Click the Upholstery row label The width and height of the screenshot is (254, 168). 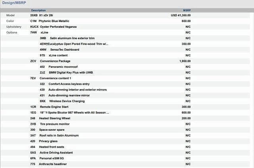tap(14, 27)
